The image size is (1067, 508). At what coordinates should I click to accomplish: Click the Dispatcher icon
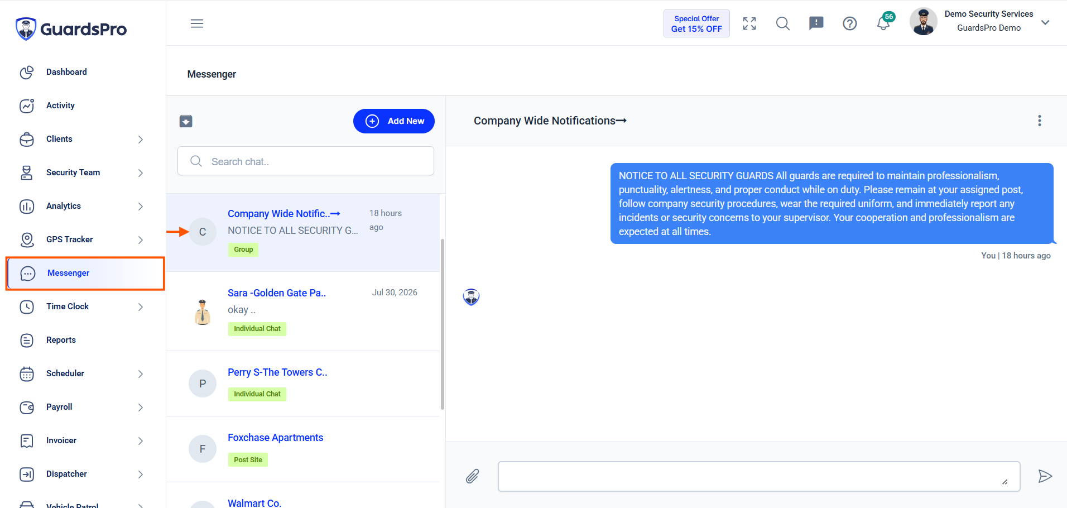coord(27,474)
